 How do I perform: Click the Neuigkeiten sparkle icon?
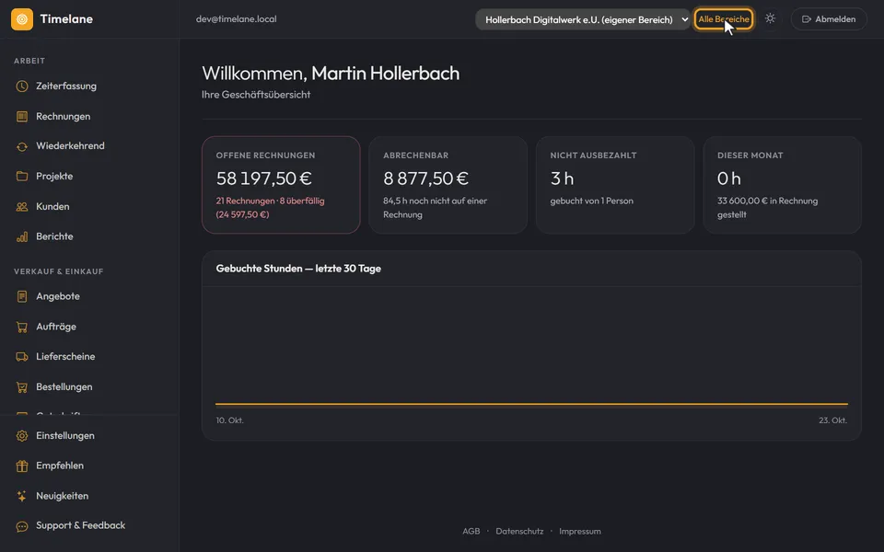click(x=22, y=496)
